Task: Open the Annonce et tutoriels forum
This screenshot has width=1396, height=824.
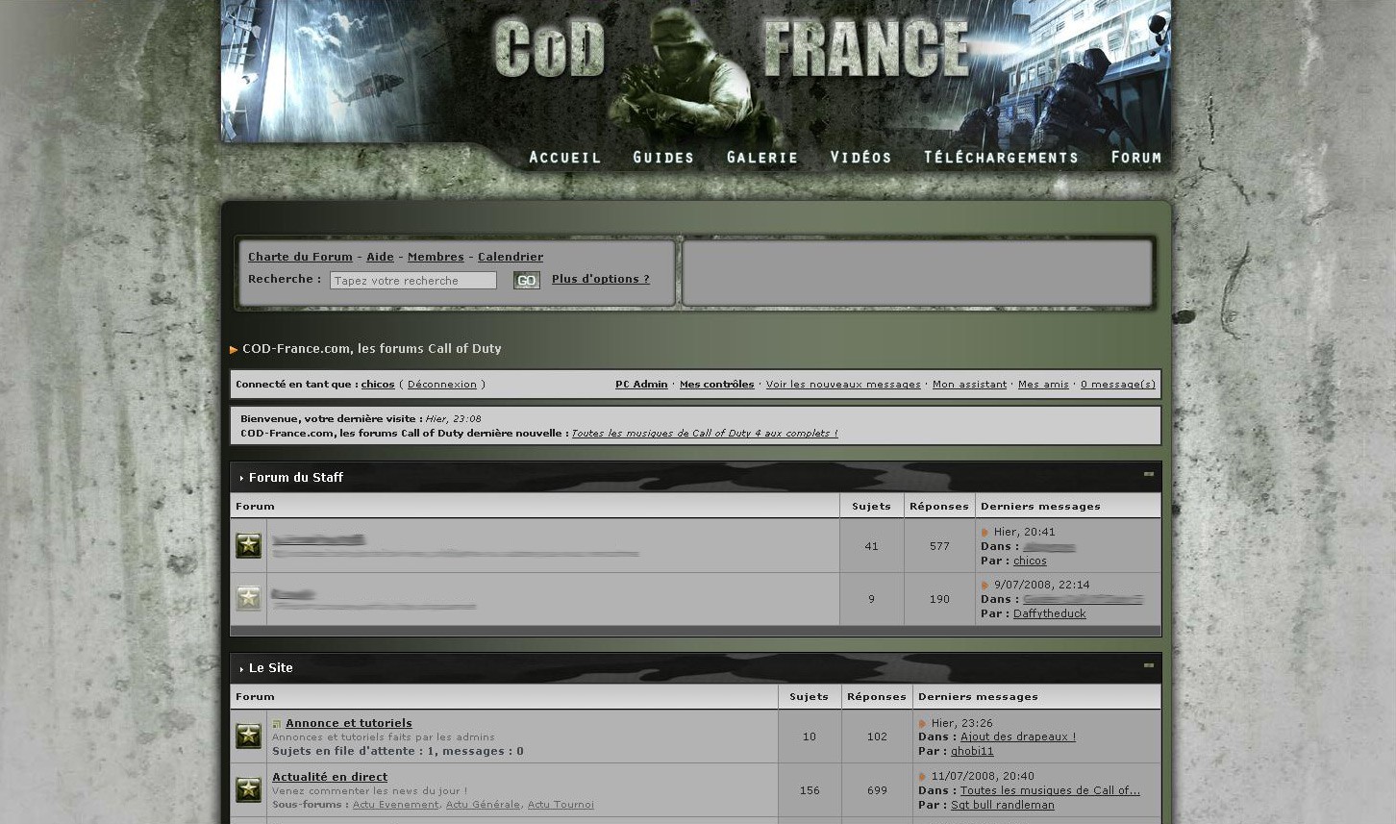Action: [348, 723]
